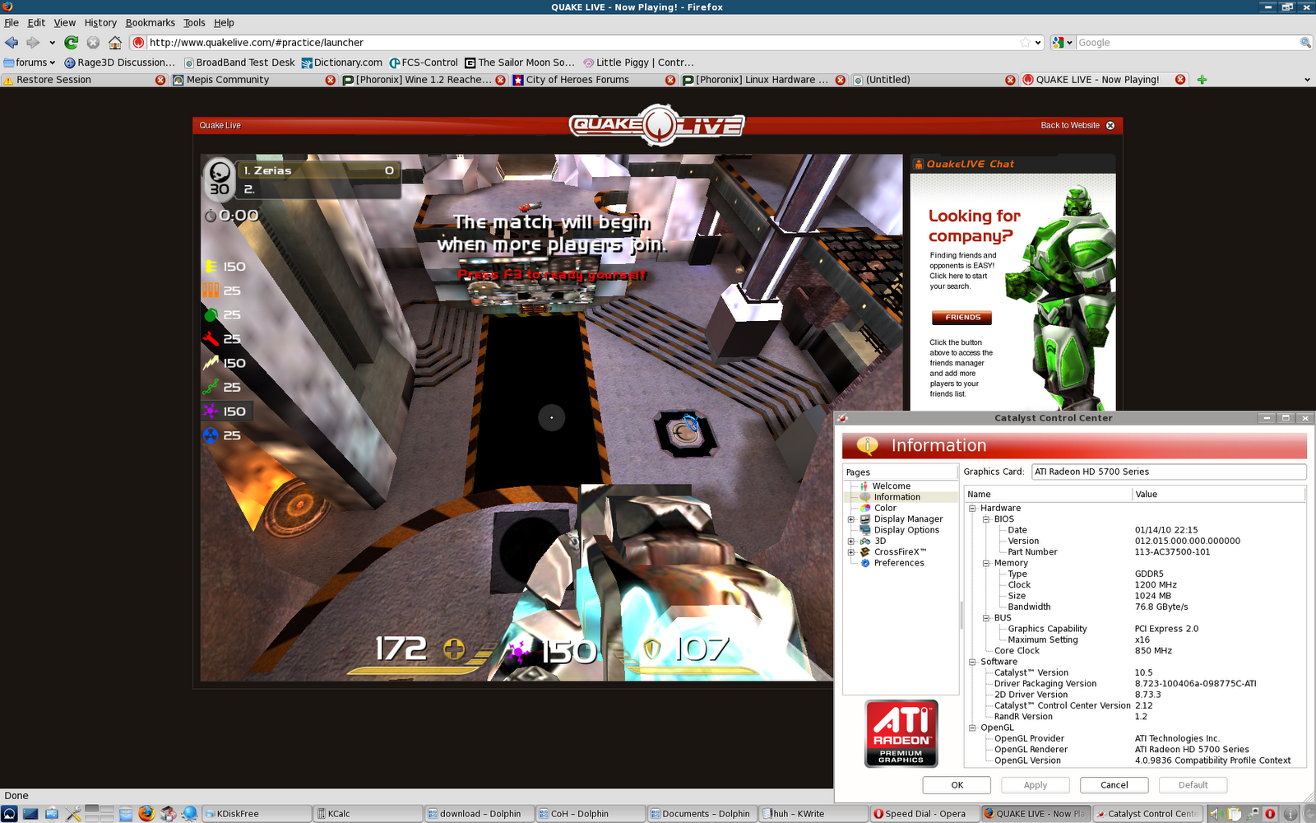Open the History menu
This screenshot has height=823, width=1316.
(100, 23)
